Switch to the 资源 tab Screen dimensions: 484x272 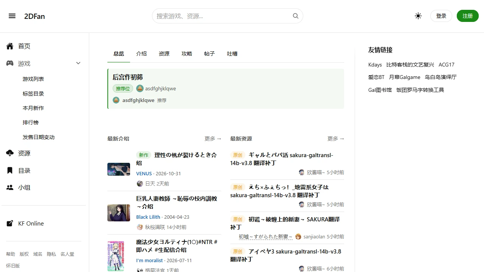[x=164, y=54]
